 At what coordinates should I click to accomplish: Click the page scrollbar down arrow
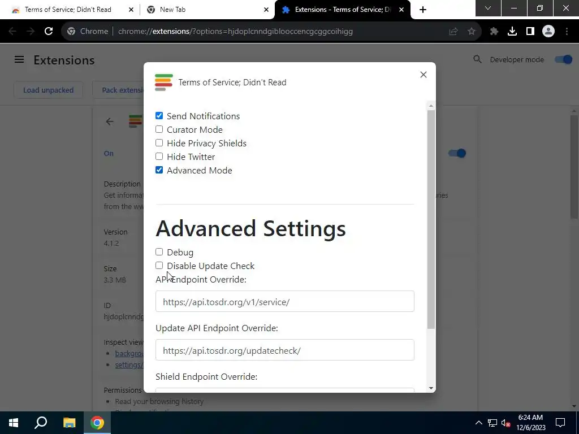point(574,406)
